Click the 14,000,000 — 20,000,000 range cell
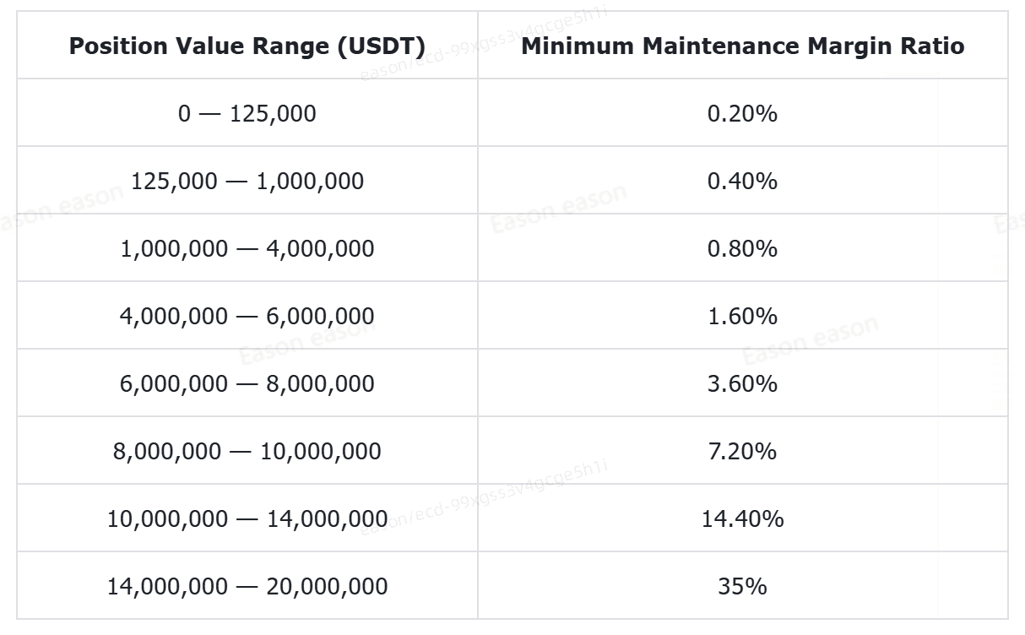 click(x=247, y=586)
